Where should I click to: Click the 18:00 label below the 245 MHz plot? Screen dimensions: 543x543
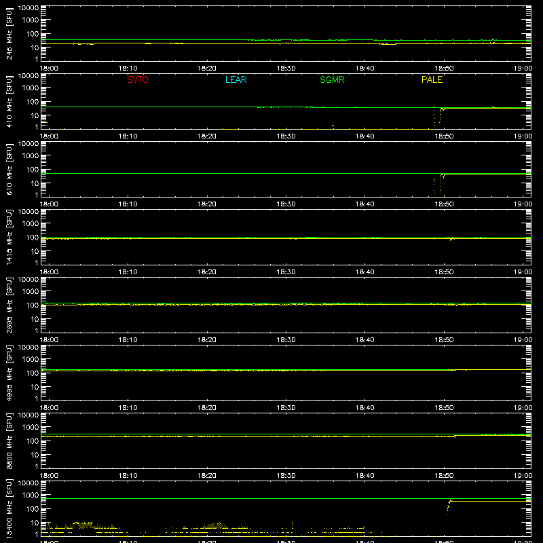click(x=49, y=69)
